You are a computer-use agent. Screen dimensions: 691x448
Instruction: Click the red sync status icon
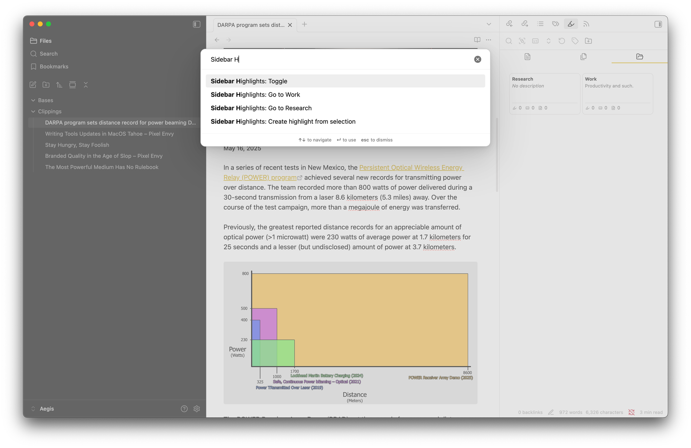tap(631, 412)
